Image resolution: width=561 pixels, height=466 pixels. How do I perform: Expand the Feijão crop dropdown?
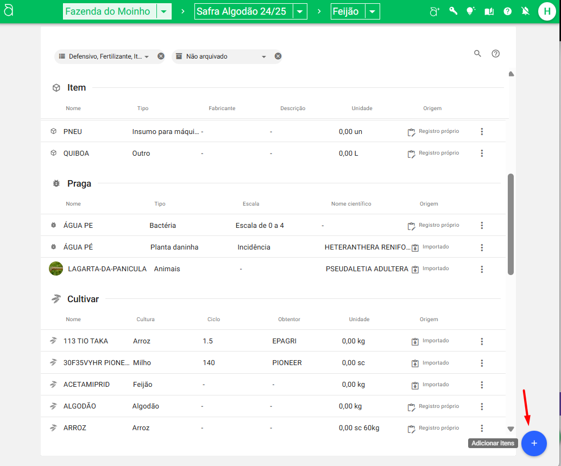coord(372,11)
